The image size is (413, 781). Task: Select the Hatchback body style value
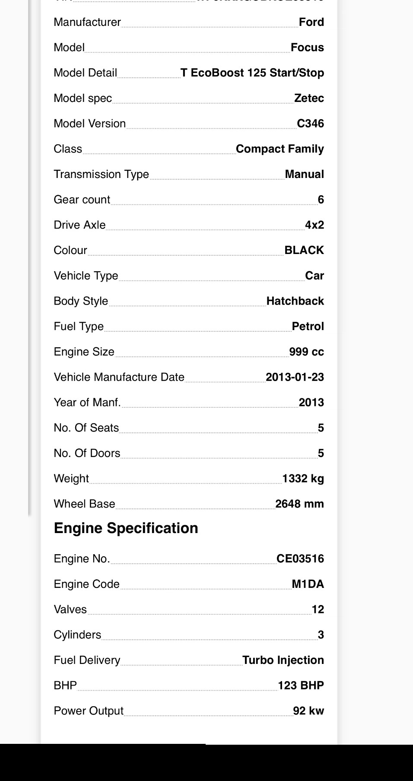click(x=295, y=301)
